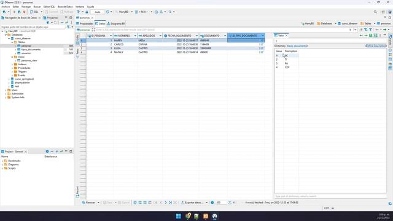The width and height of the screenshot is (393, 221).
Task: Close the Valor panel tab
Action: (x=287, y=36)
